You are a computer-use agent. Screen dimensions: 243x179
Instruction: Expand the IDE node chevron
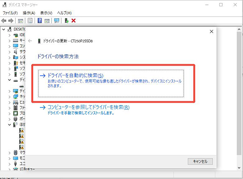(9, 35)
